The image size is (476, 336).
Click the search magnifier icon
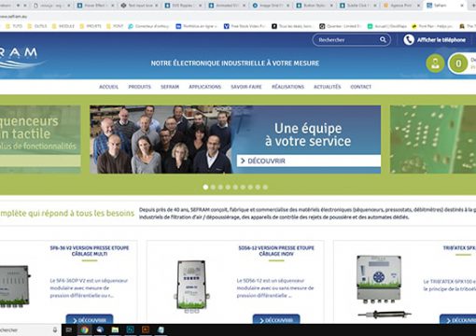(383, 40)
